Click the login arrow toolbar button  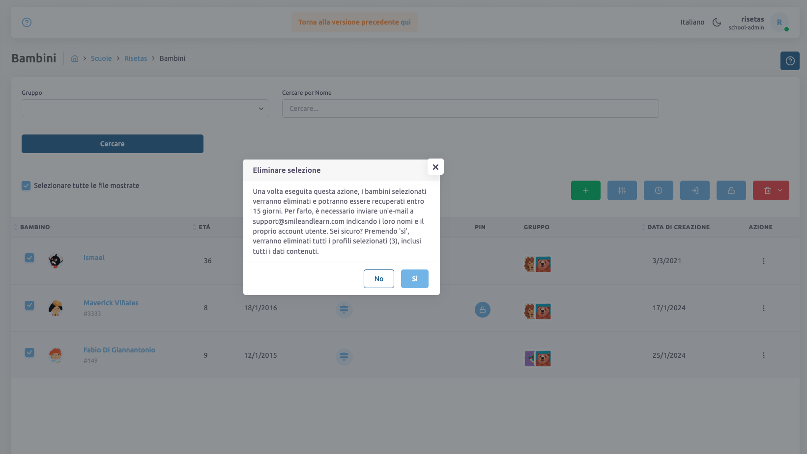tap(694, 190)
